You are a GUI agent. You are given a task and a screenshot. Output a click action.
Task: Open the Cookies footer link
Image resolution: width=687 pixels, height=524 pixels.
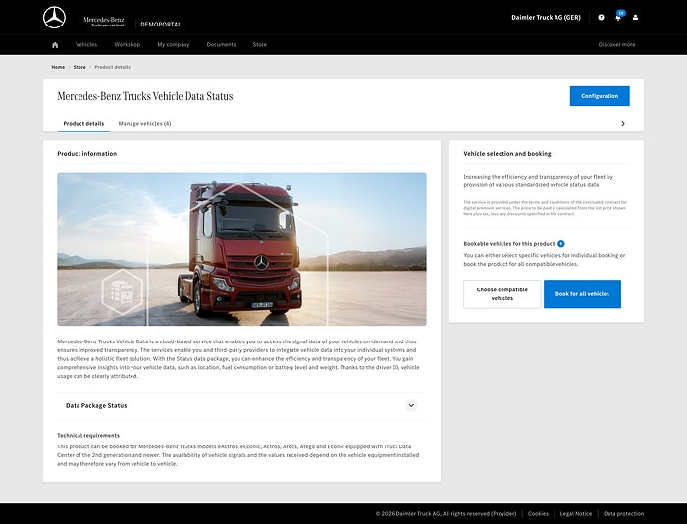pyautogui.click(x=538, y=514)
